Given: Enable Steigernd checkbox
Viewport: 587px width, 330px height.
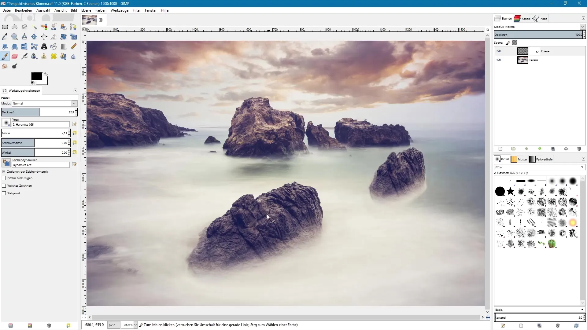Looking at the screenshot, I should point(4,193).
